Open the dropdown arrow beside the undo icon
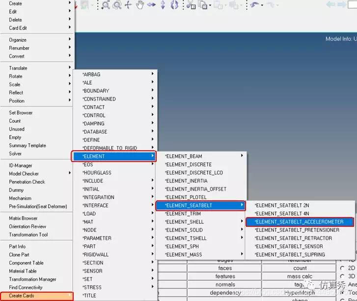 (x=262, y=5)
